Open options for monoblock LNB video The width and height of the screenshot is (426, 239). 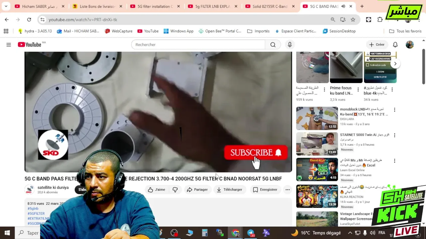click(394, 110)
